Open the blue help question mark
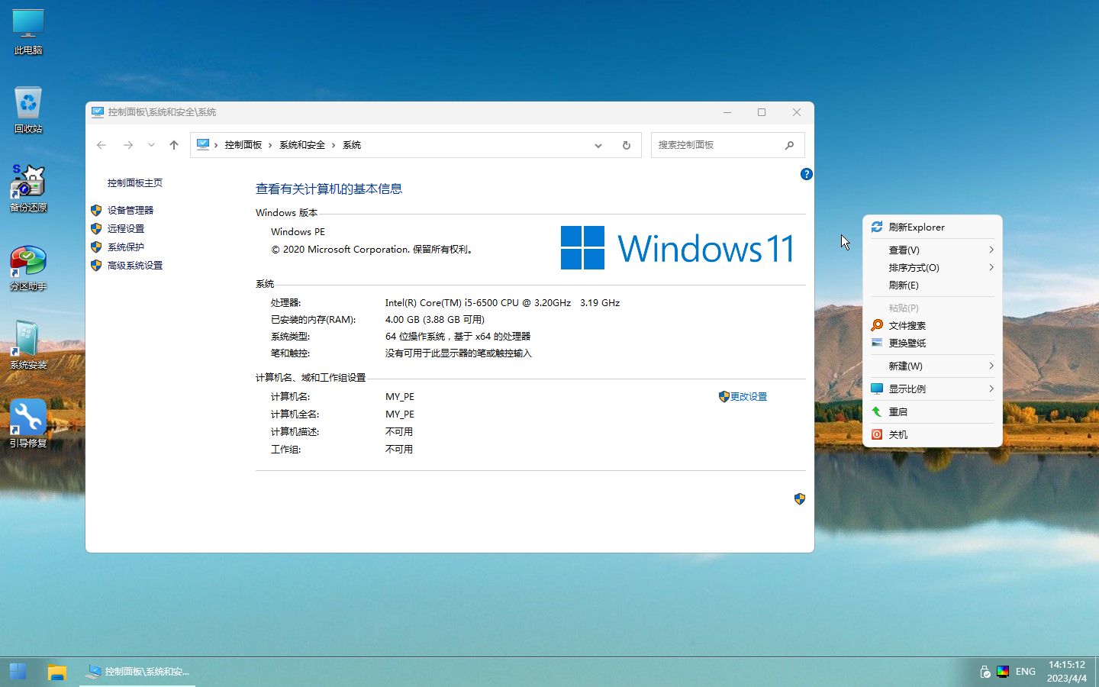 click(x=806, y=174)
